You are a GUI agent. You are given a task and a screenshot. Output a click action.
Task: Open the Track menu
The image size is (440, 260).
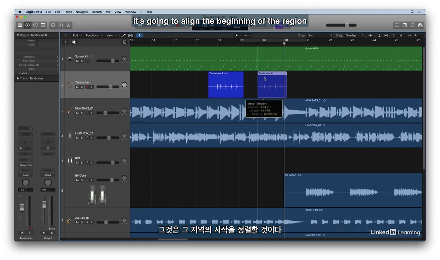point(68,12)
